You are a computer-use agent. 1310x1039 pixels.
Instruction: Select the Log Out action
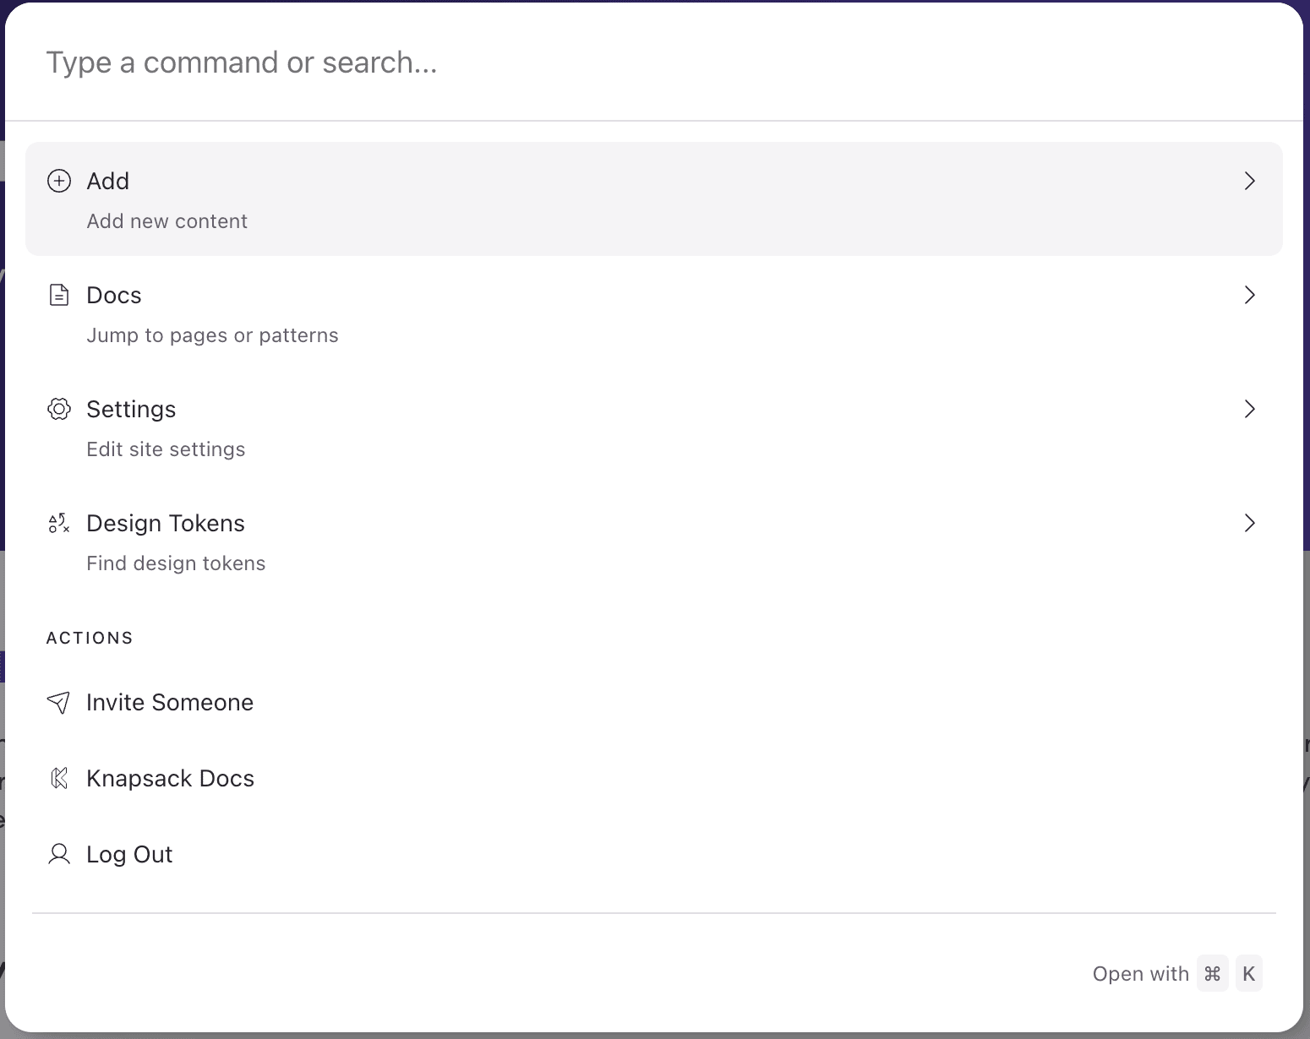coord(654,854)
